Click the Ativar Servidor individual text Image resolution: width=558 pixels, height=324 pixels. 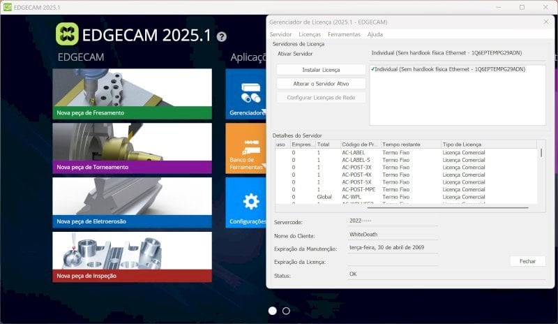(446, 53)
